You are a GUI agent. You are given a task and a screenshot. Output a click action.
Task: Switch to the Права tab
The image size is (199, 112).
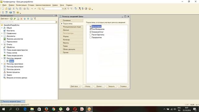[72, 46]
